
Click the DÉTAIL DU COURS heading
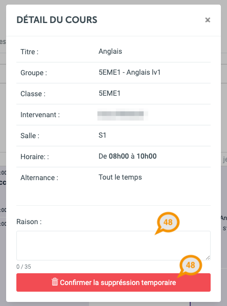pos(57,20)
